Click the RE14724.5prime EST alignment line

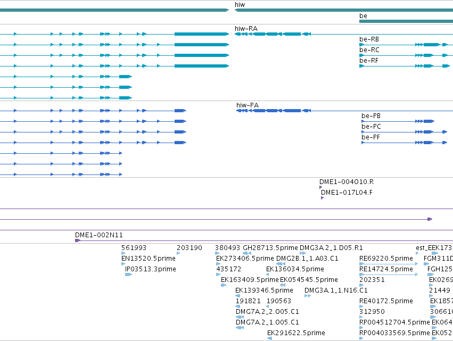389,275
